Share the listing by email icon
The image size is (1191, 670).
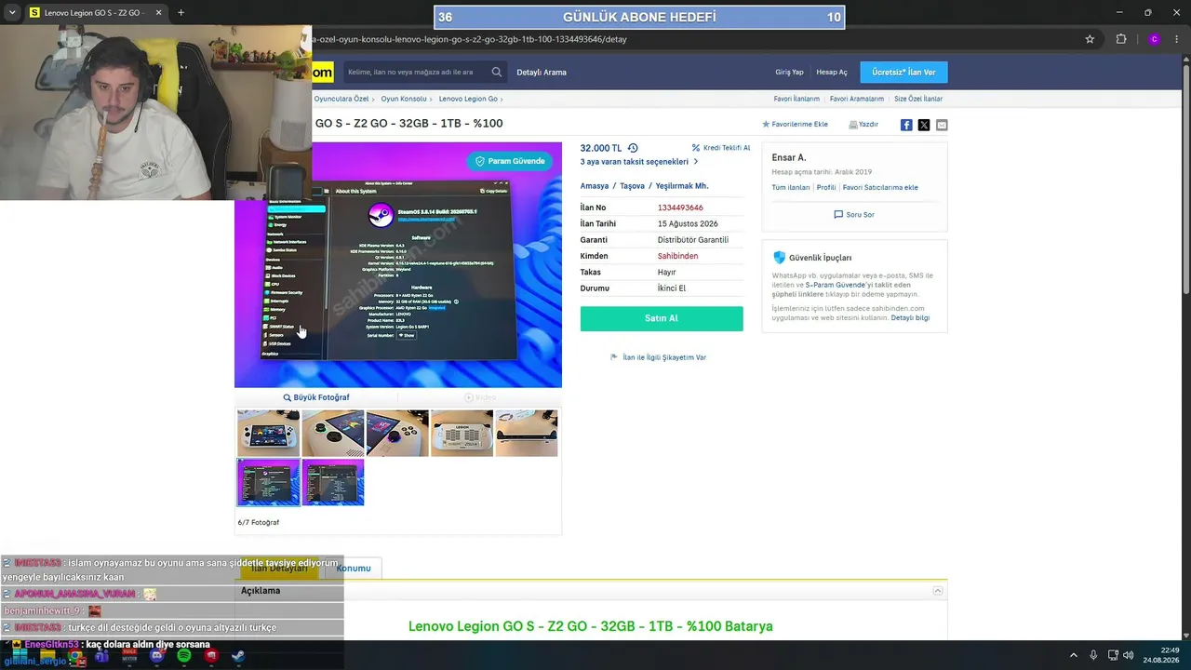pos(942,125)
